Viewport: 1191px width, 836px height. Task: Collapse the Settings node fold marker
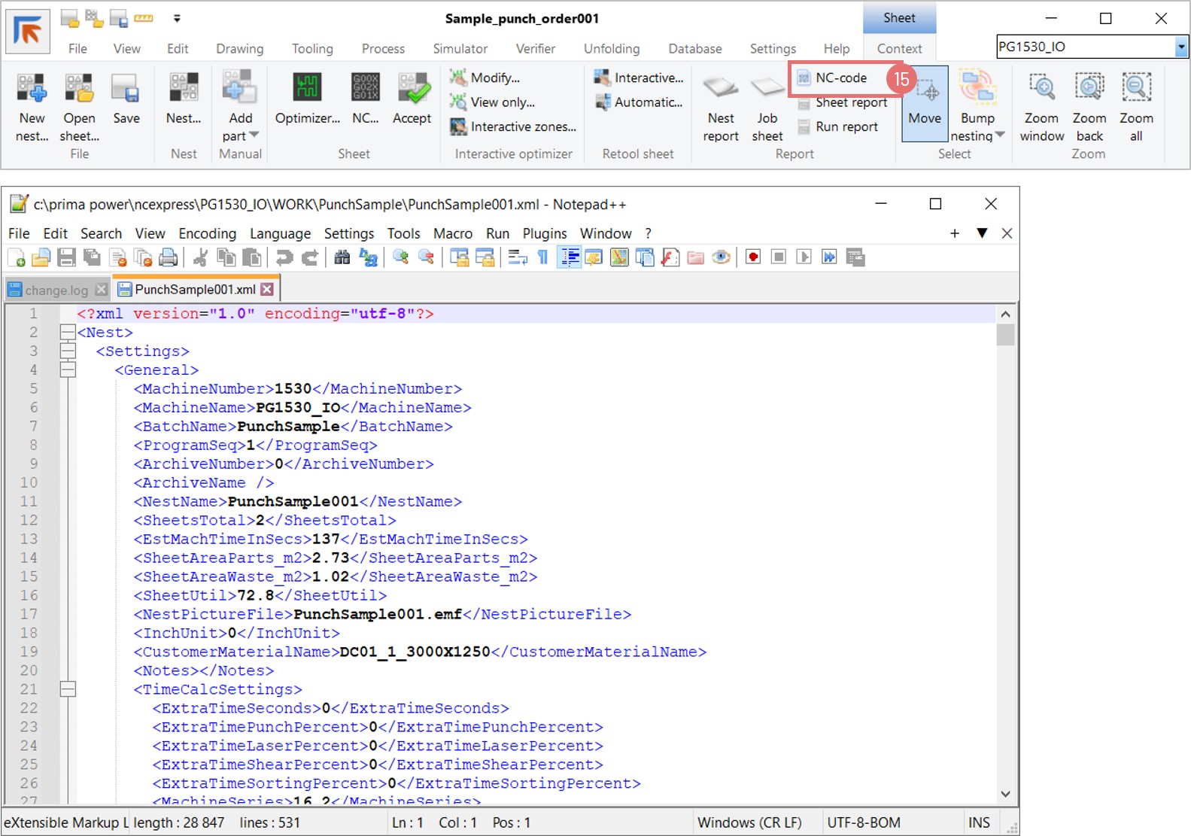[x=68, y=351]
